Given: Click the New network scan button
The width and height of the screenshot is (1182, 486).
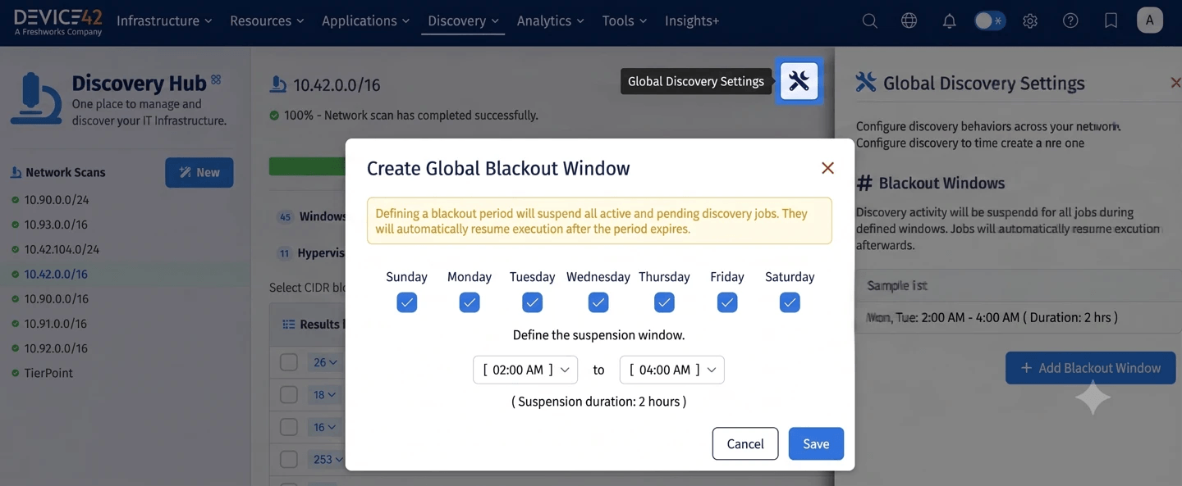Looking at the screenshot, I should [x=199, y=172].
